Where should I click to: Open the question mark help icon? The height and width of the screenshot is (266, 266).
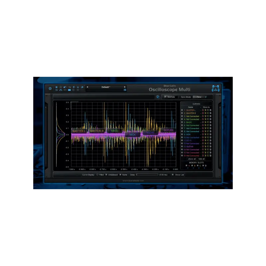tap(73, 87)
